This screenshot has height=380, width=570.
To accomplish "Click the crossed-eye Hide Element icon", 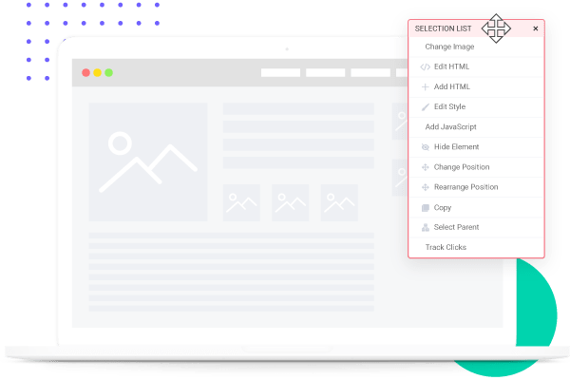I will coord(425,147).
